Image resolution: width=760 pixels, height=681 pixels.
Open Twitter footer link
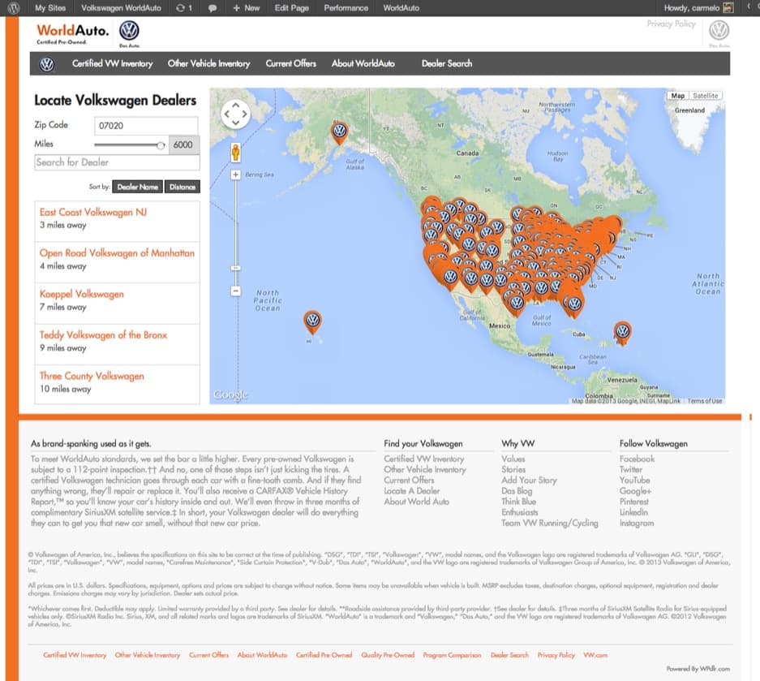(x=630, y=469)
